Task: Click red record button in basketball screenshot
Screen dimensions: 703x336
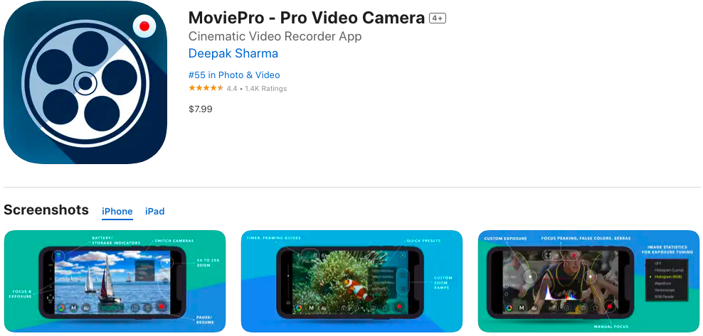Action: [609, 307]
